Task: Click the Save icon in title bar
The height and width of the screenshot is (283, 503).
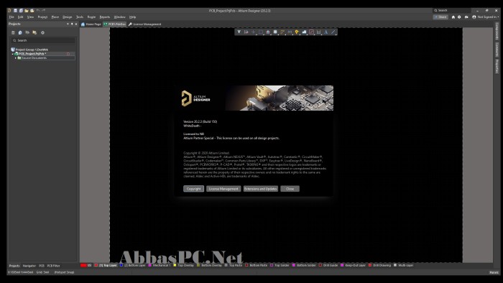Action: pyautogui.click(x=15, y=11)
